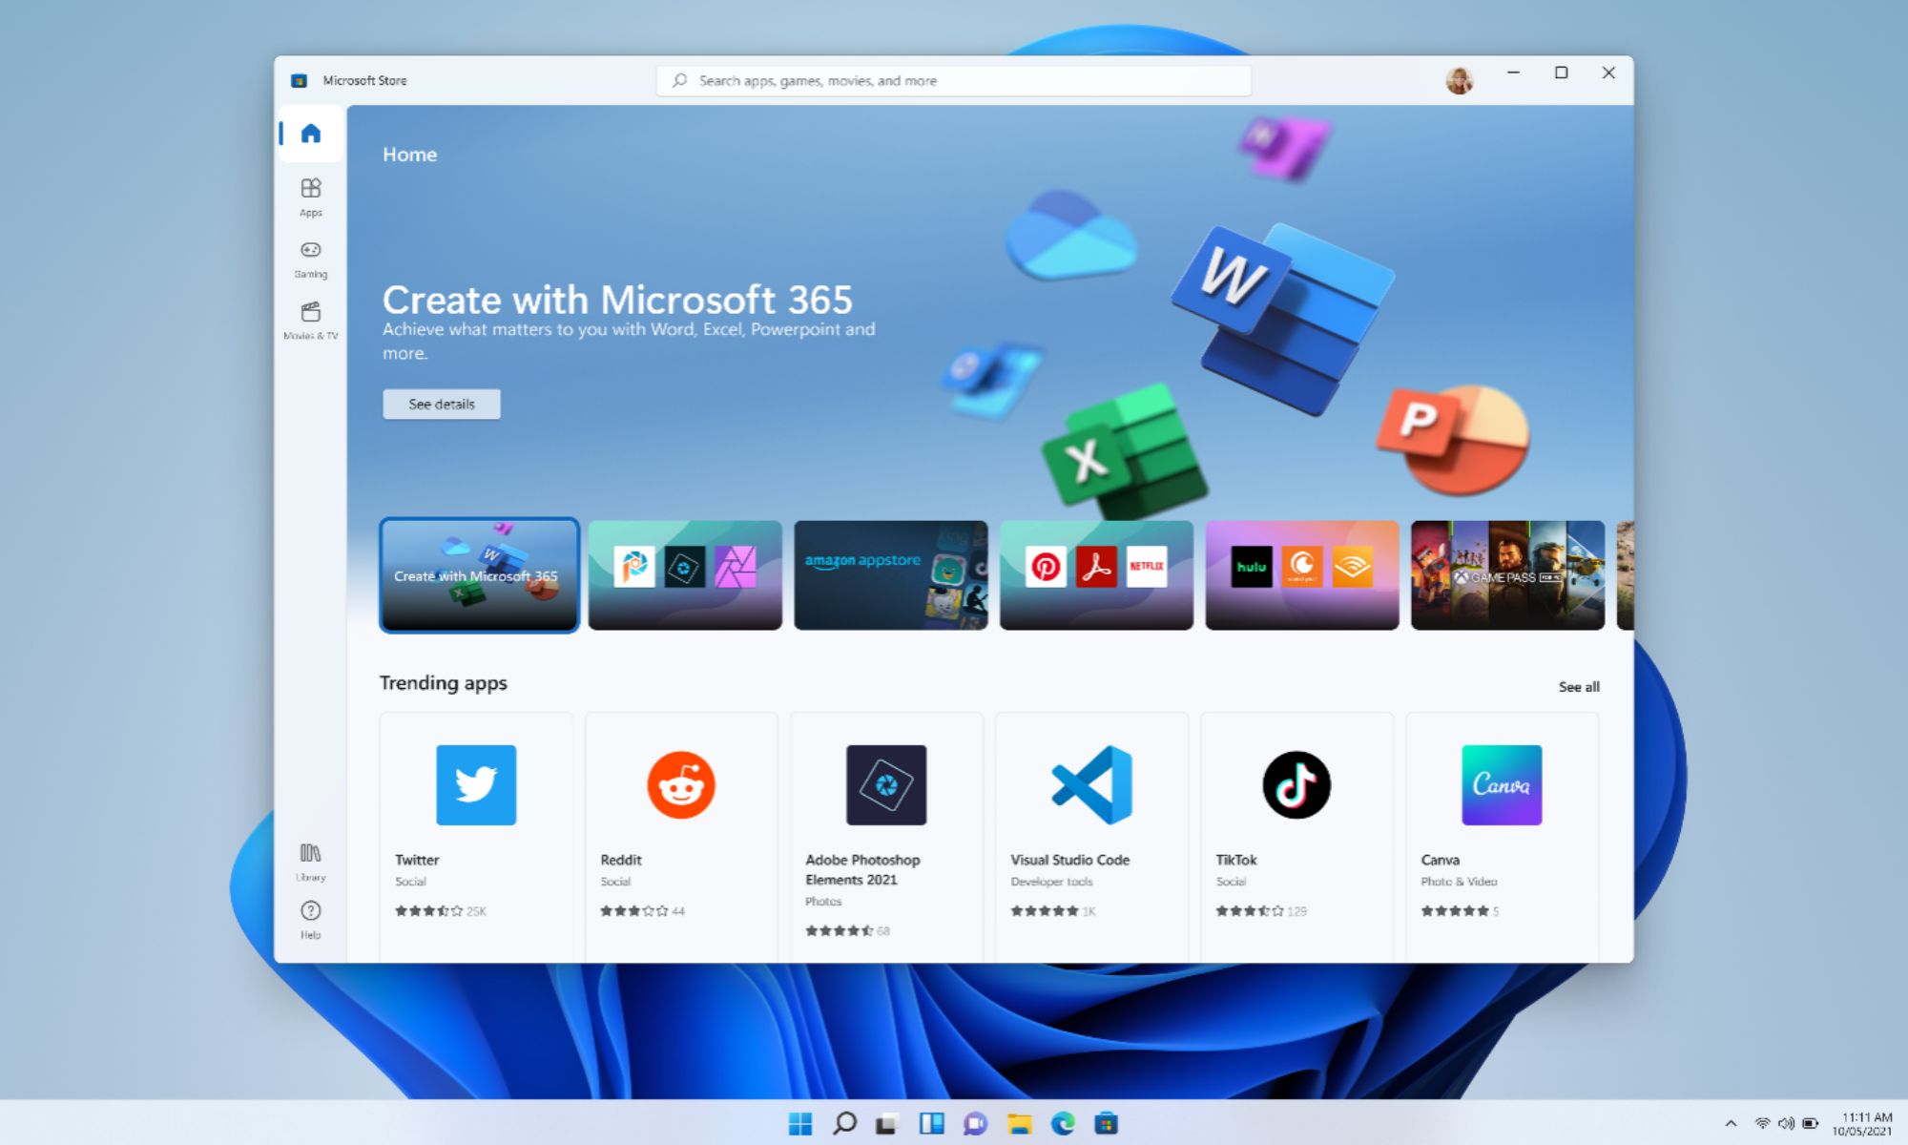Select the Game Pass banner thumbnail
This screenshot has width=1908, height=1145.
[x=1507, y=574]
